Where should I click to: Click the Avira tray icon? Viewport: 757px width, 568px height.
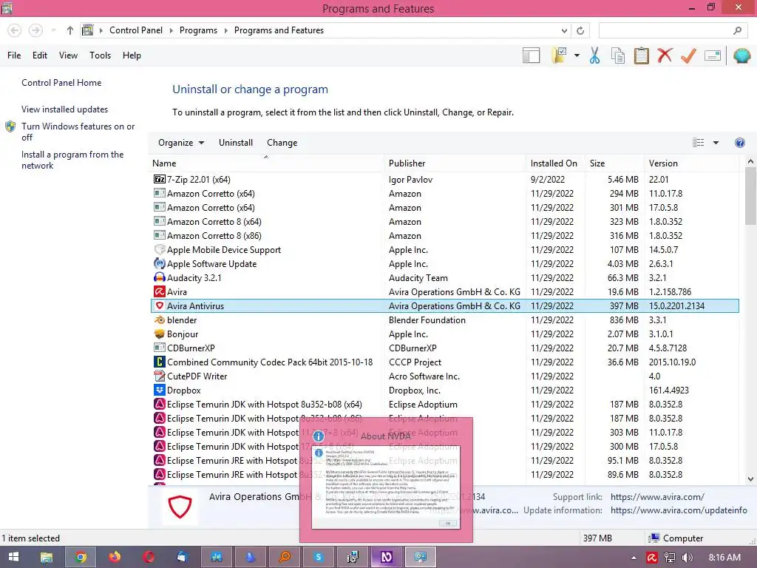click(652, 558)
